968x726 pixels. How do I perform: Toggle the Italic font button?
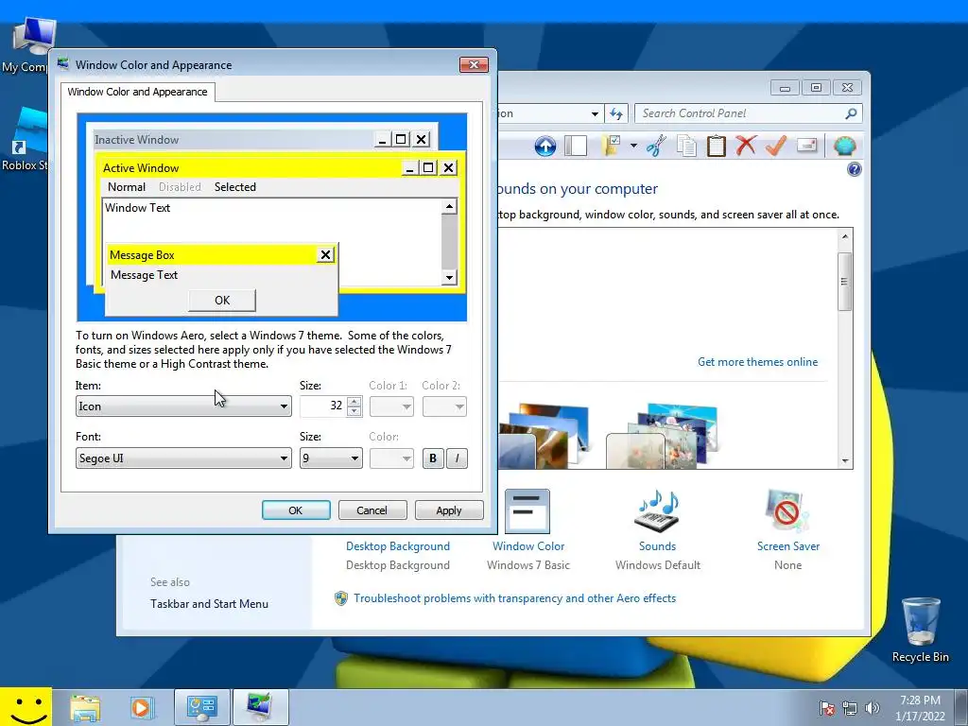coord(457,458)
